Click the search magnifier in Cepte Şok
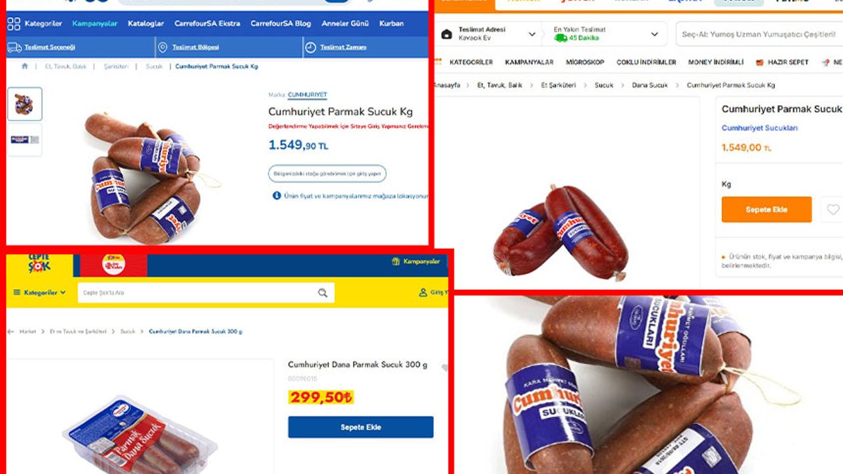Screen dimensions: 843x474 tap(323, 293)
